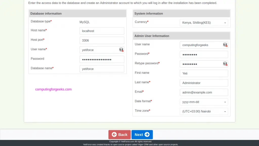Click password-manager icon in Retype password field
Viewport: 259px width, 146px height.
pos(225,64)
